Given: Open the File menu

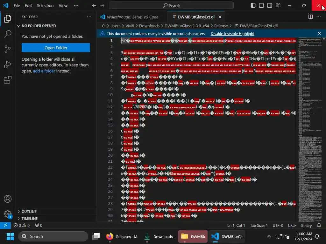Looking at the screenshot, I should [17, 6].
